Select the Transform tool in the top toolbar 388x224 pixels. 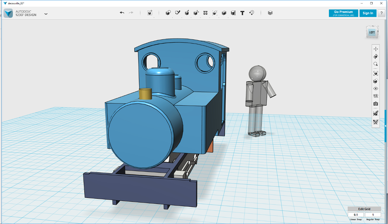(x=150, y=13)
